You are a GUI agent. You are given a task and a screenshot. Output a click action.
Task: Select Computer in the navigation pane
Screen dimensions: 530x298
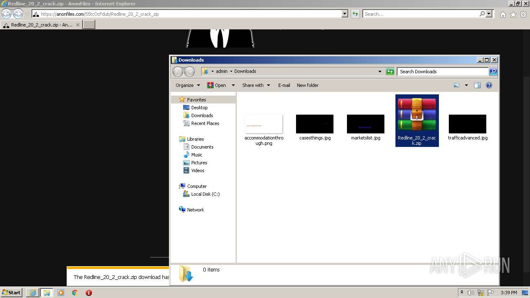click(197, 186)
